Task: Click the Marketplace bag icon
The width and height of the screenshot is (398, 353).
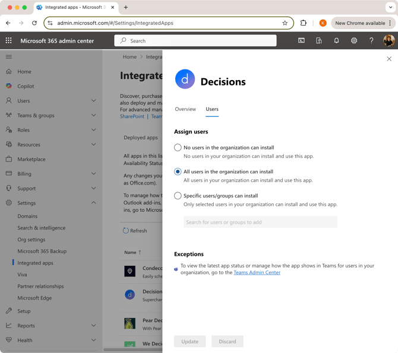Action: (x=9, y=159)
